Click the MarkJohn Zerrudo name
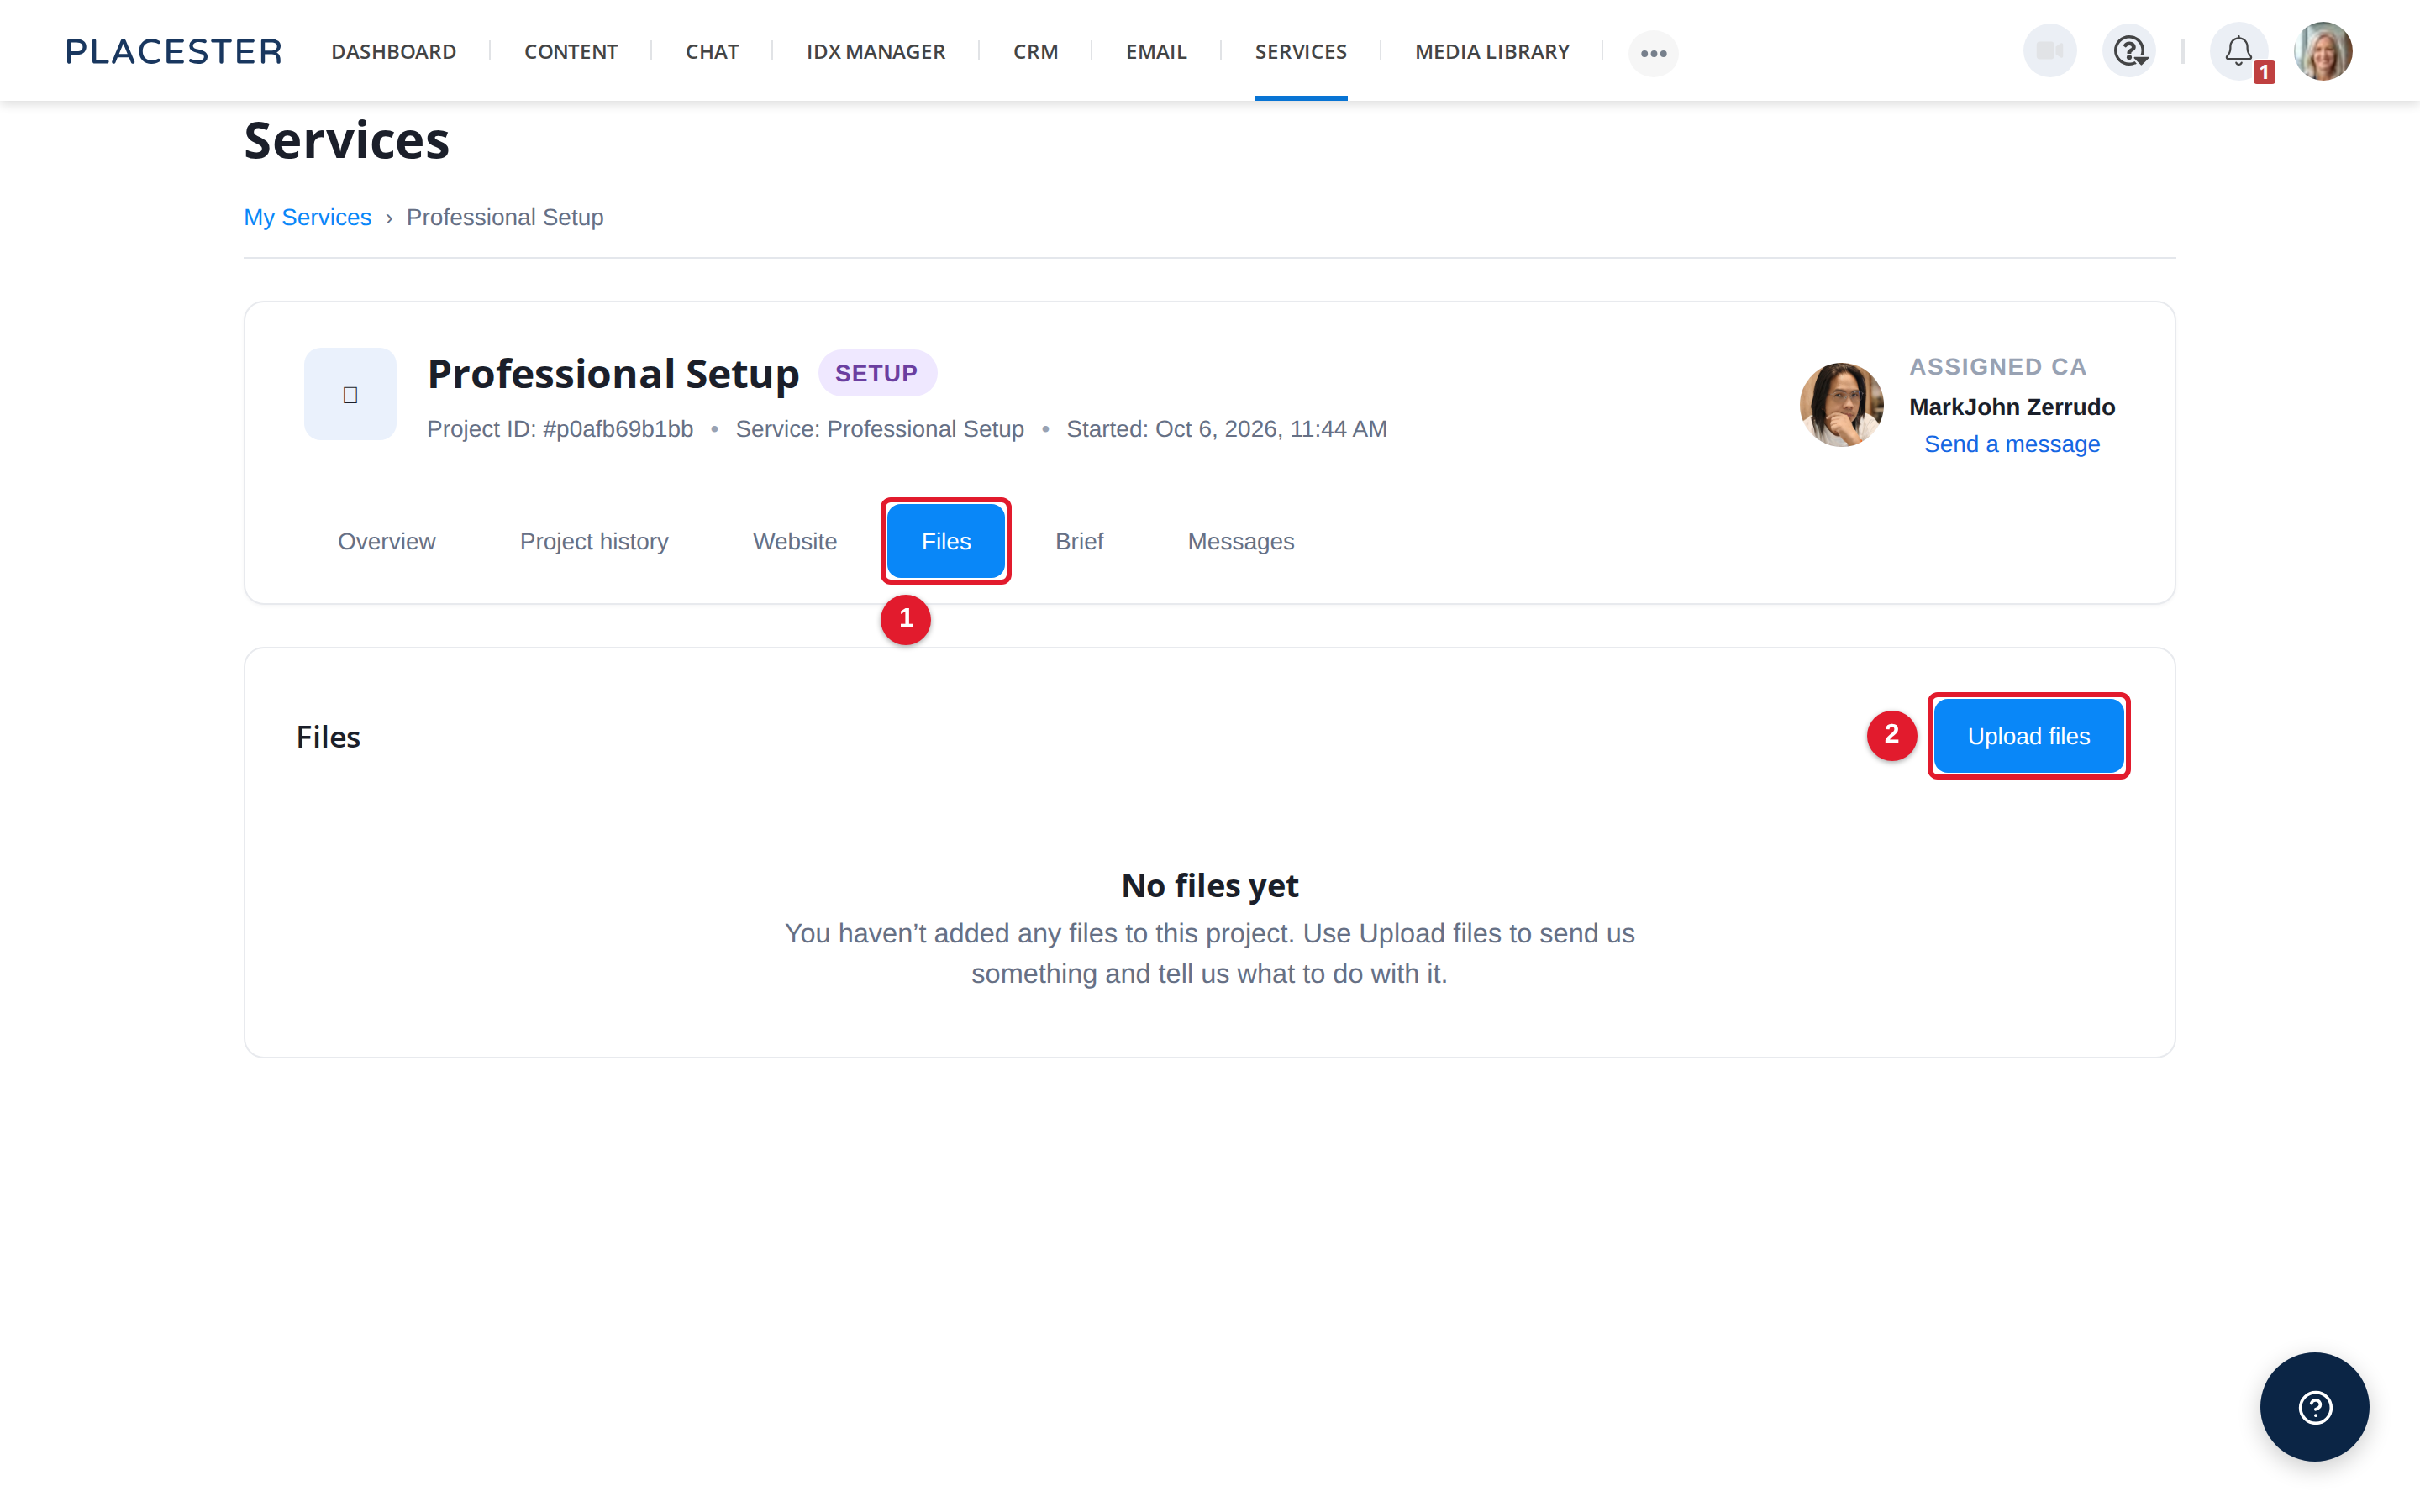Screen dimensions: 2420x1512 click(2012, 407)
